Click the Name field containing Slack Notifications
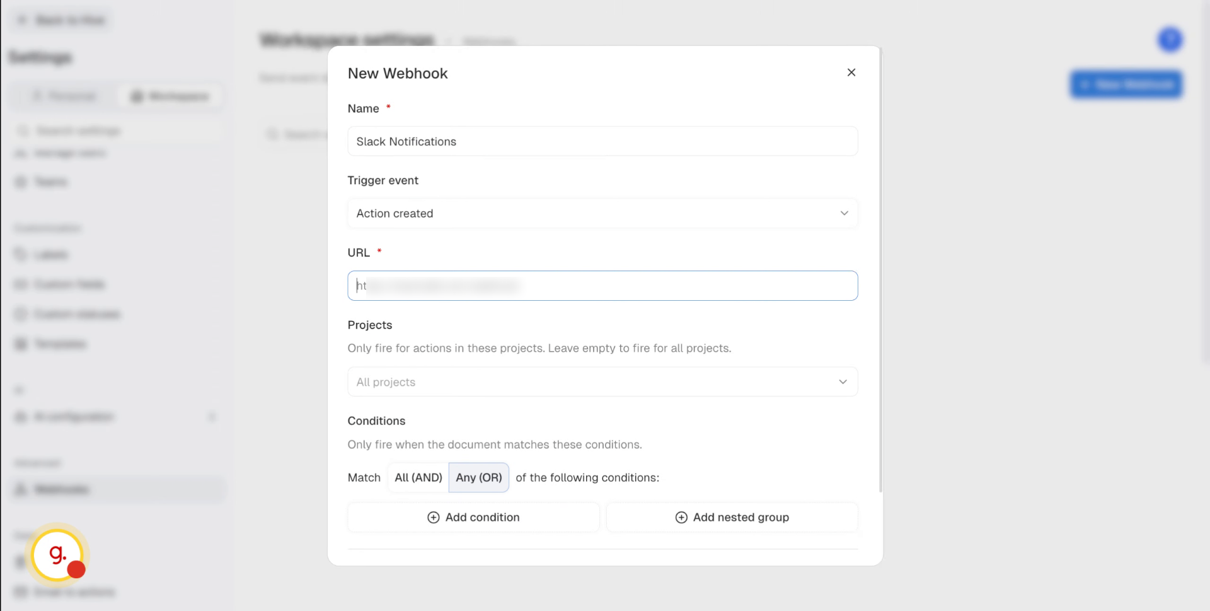 point(602,141)
